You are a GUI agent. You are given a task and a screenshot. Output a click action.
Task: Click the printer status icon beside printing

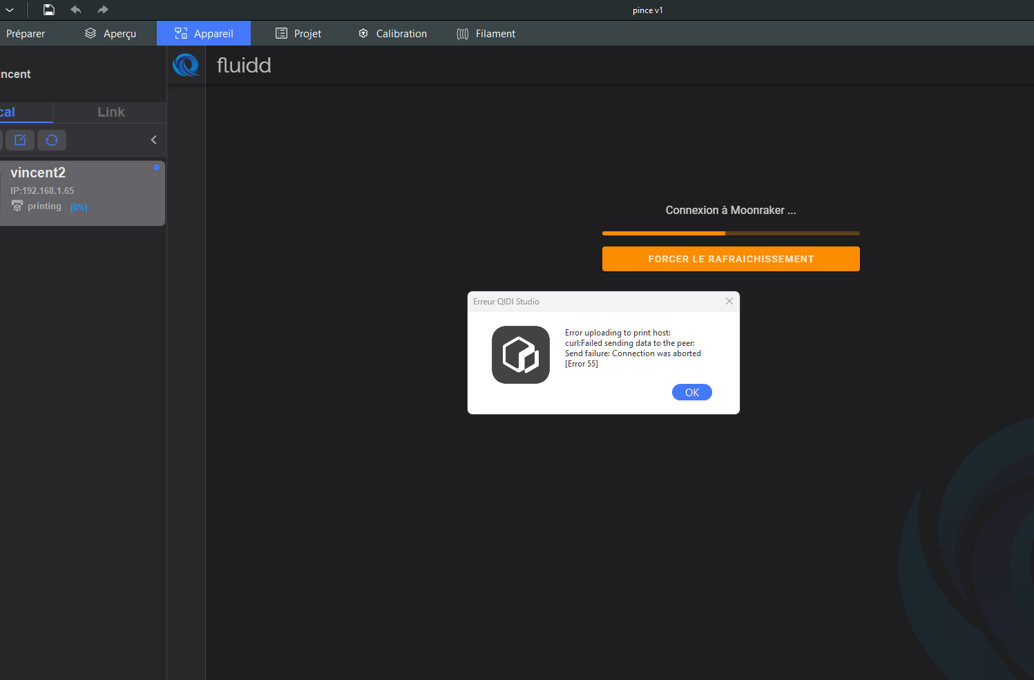click(17, 206)
